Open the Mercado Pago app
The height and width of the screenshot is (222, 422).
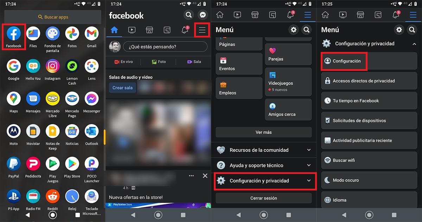(x=72, y=99)
